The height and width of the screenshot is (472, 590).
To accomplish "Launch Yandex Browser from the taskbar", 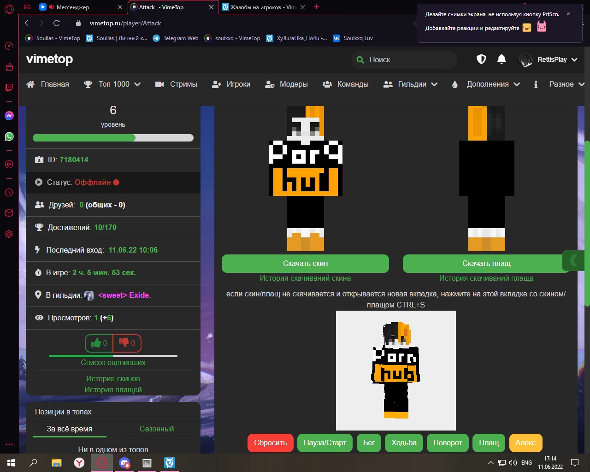I will (x=79, y=462).
